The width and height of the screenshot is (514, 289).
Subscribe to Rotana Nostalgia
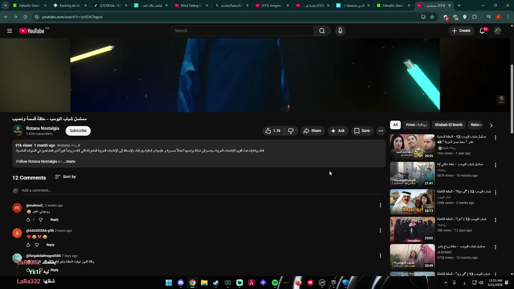click(x=78, y=130)
